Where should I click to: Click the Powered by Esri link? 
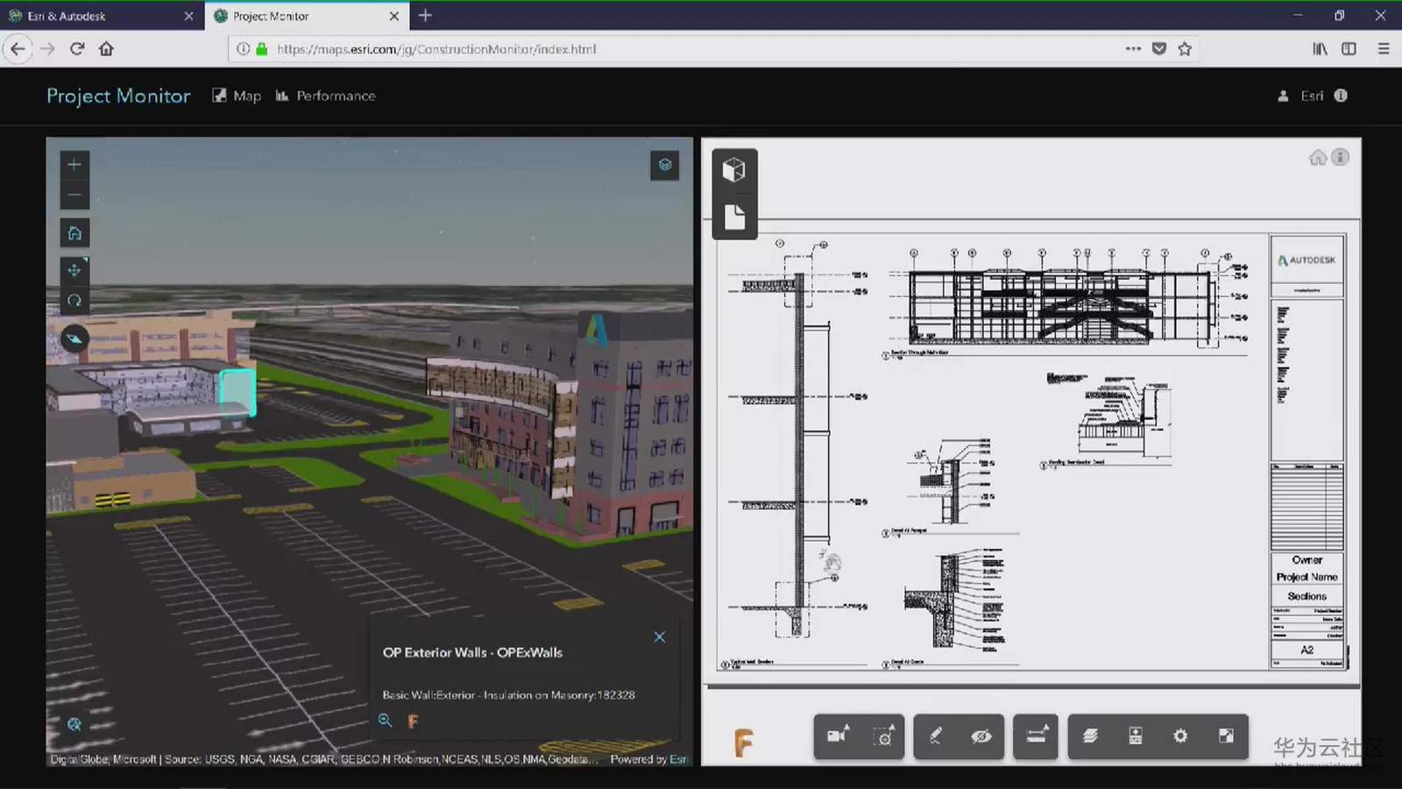(x=648, y=759)
